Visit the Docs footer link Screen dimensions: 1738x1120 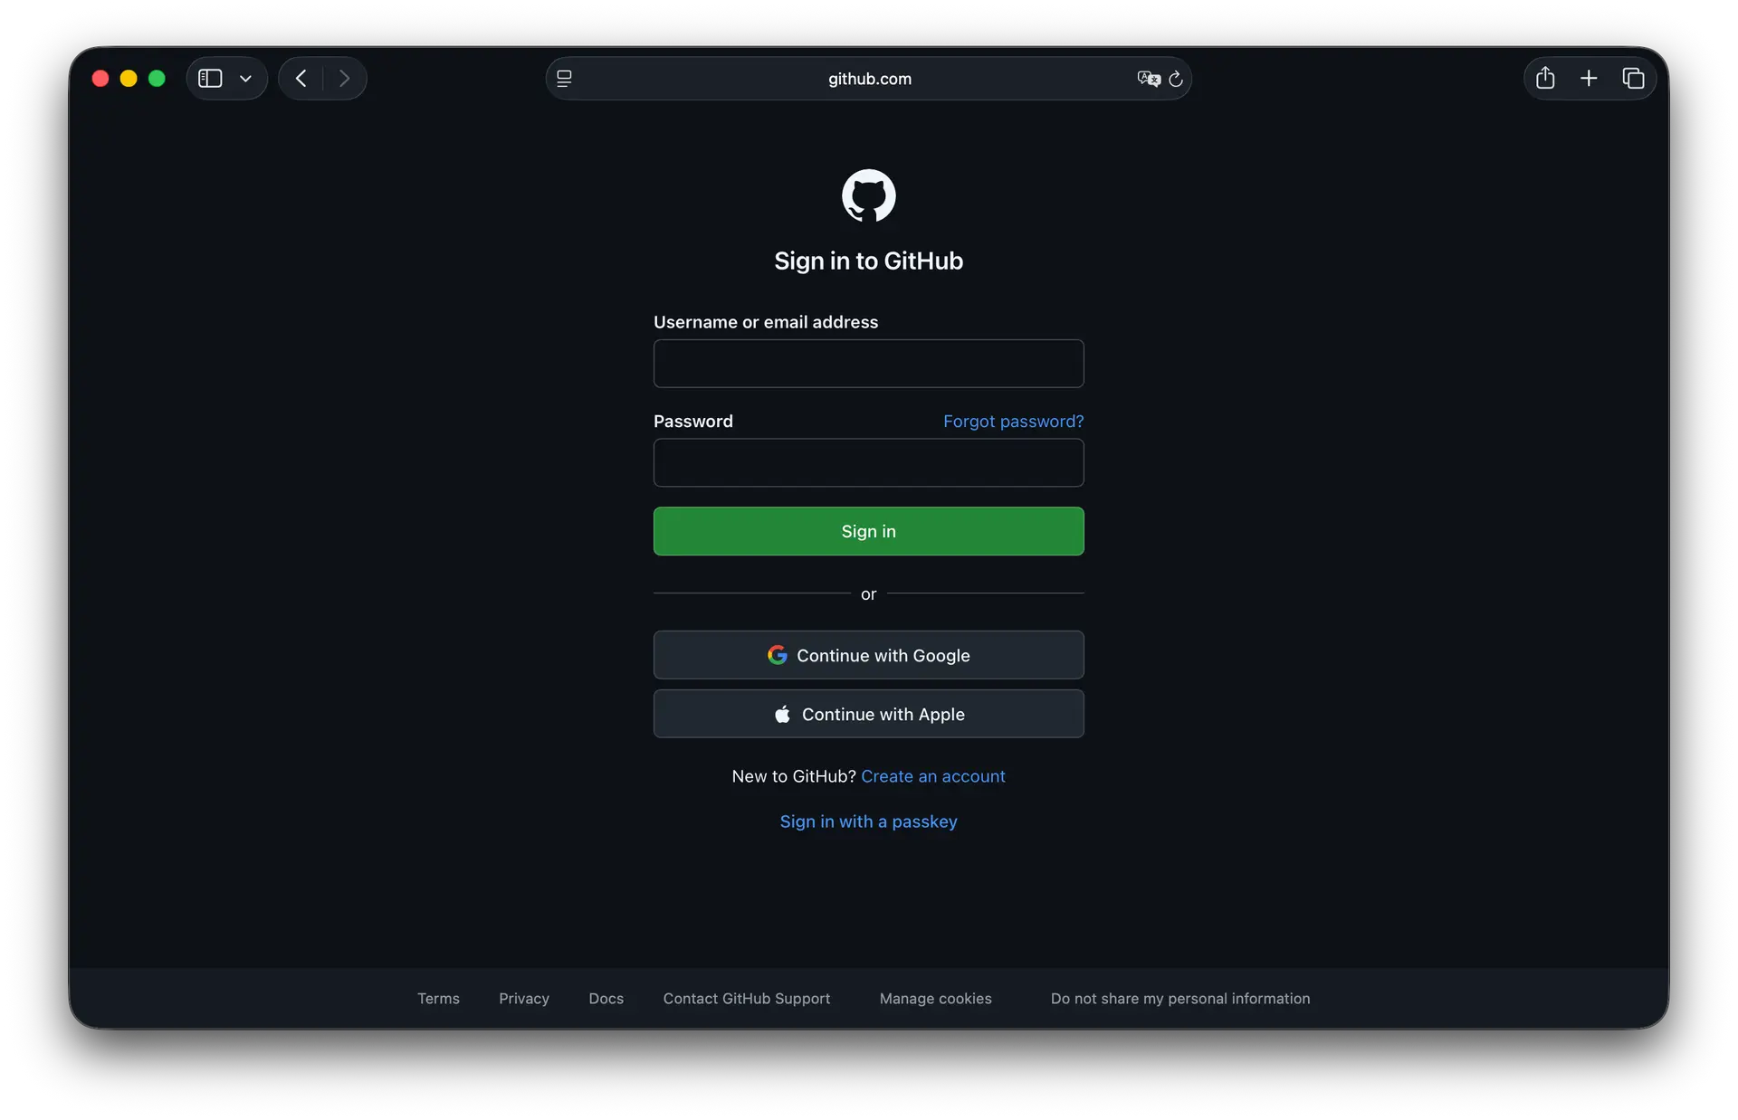coord(606,999)
